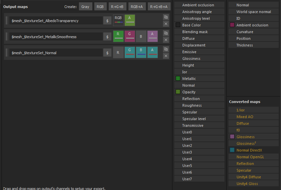Select A channel of MetallicSmoothness map
The width and height of the screenshot is (281, 190).
coord(153,36)
